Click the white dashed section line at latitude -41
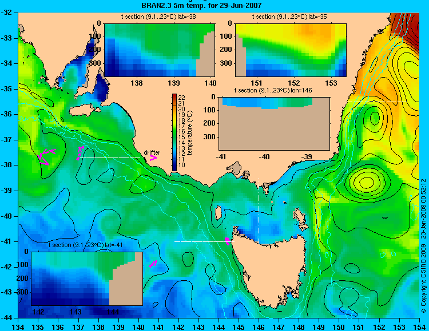Screen dimensions: 429x331 [204, 241]
